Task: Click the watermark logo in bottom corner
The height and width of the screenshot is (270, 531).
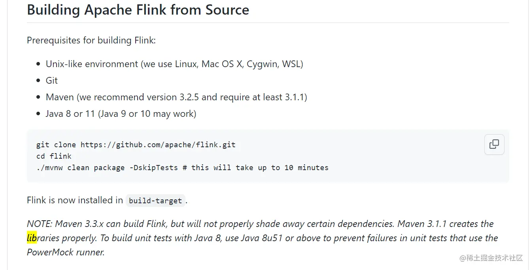Action: coord(491,259)
